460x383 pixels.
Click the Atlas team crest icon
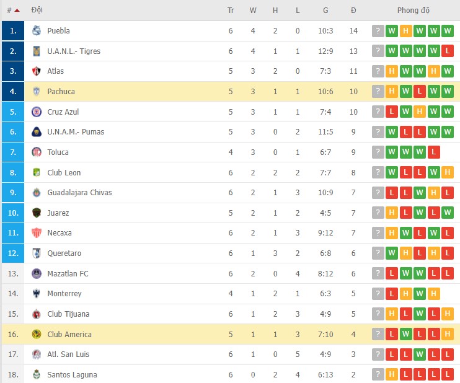click(36, 71)
